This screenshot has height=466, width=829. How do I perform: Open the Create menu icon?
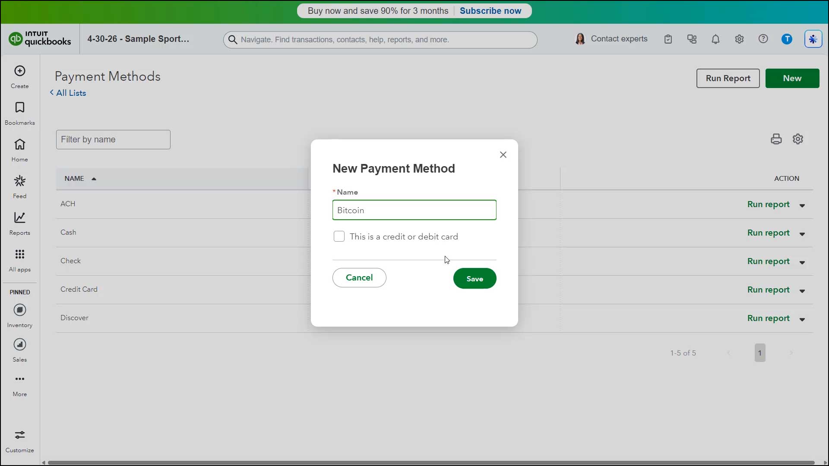tap(20, 71)
